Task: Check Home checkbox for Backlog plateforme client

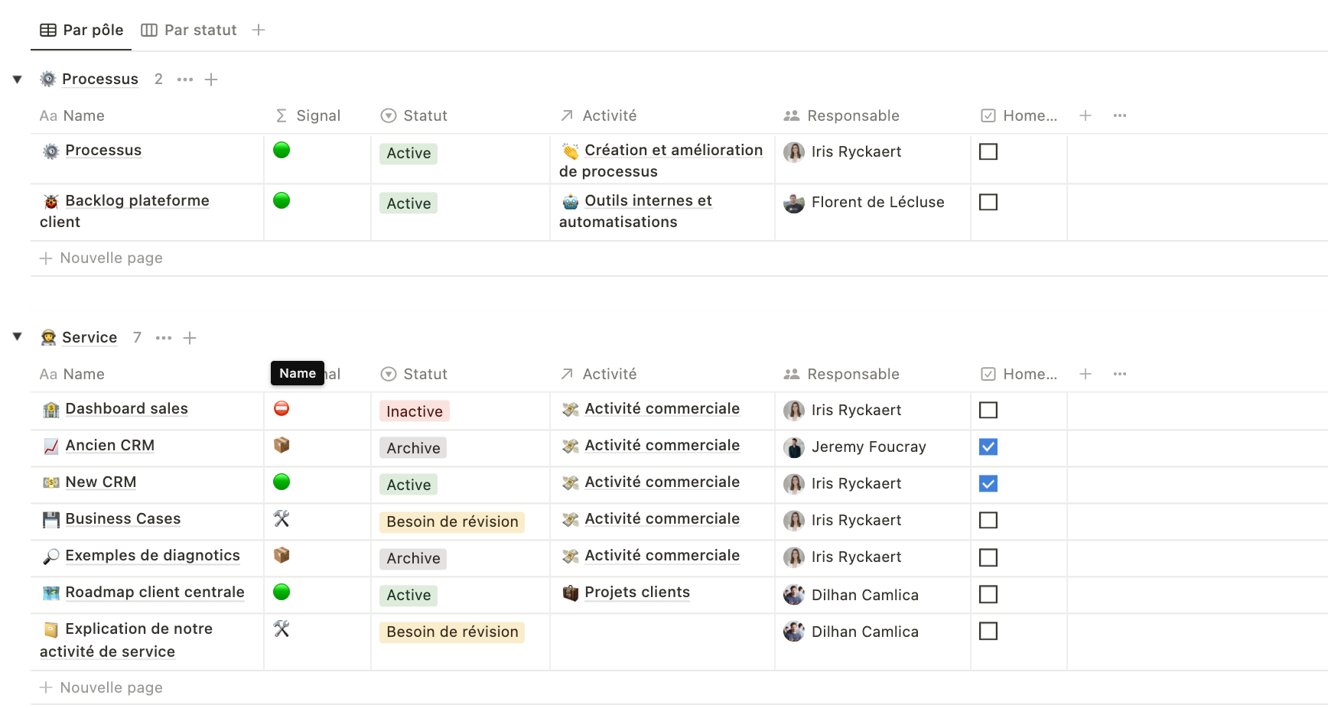Action: [988, 202]
